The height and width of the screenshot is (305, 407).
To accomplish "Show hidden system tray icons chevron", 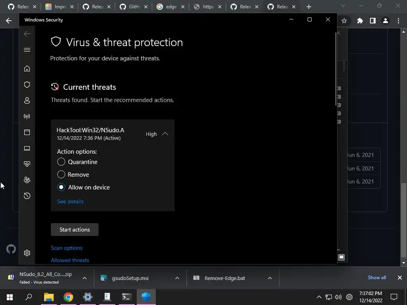I will click(x=319, y=297).
